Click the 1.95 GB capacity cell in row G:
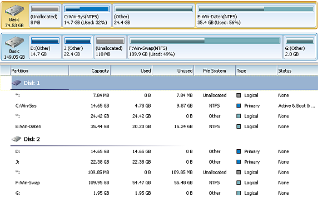318x203 pixels. coord(101,193)
